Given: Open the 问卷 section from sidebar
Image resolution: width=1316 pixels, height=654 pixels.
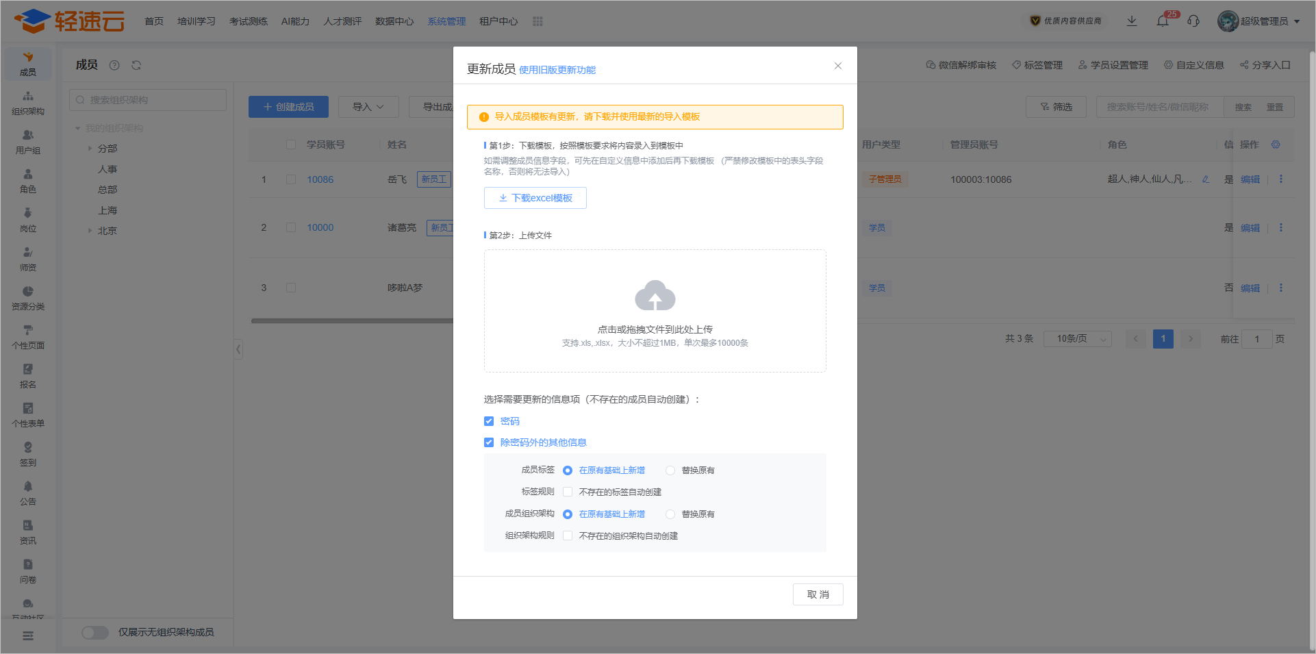Looking at the screenshot, I should pyautogui.click(x=28, y=570).
